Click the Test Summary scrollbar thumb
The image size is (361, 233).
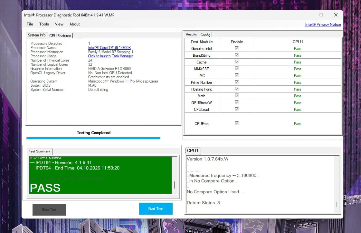point(175,185)
